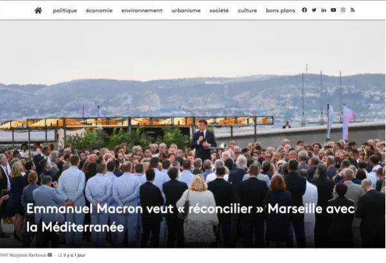Open the YouTube channel icon
386x263 pixels.
point(333,10)
